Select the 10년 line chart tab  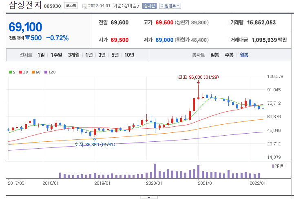point(129,55)
